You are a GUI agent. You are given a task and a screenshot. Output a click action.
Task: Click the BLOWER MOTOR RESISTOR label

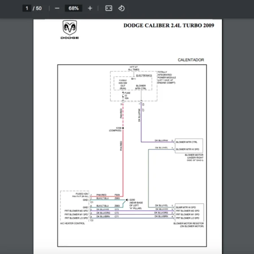click(x=189, y=225)
